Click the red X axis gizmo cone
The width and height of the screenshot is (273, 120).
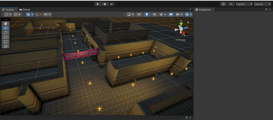click(x=183, y=33)
